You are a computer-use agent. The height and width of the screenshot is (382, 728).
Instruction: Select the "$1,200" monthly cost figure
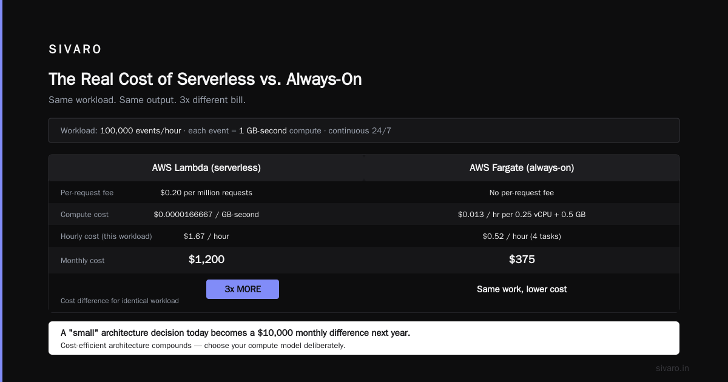(206, 260)
